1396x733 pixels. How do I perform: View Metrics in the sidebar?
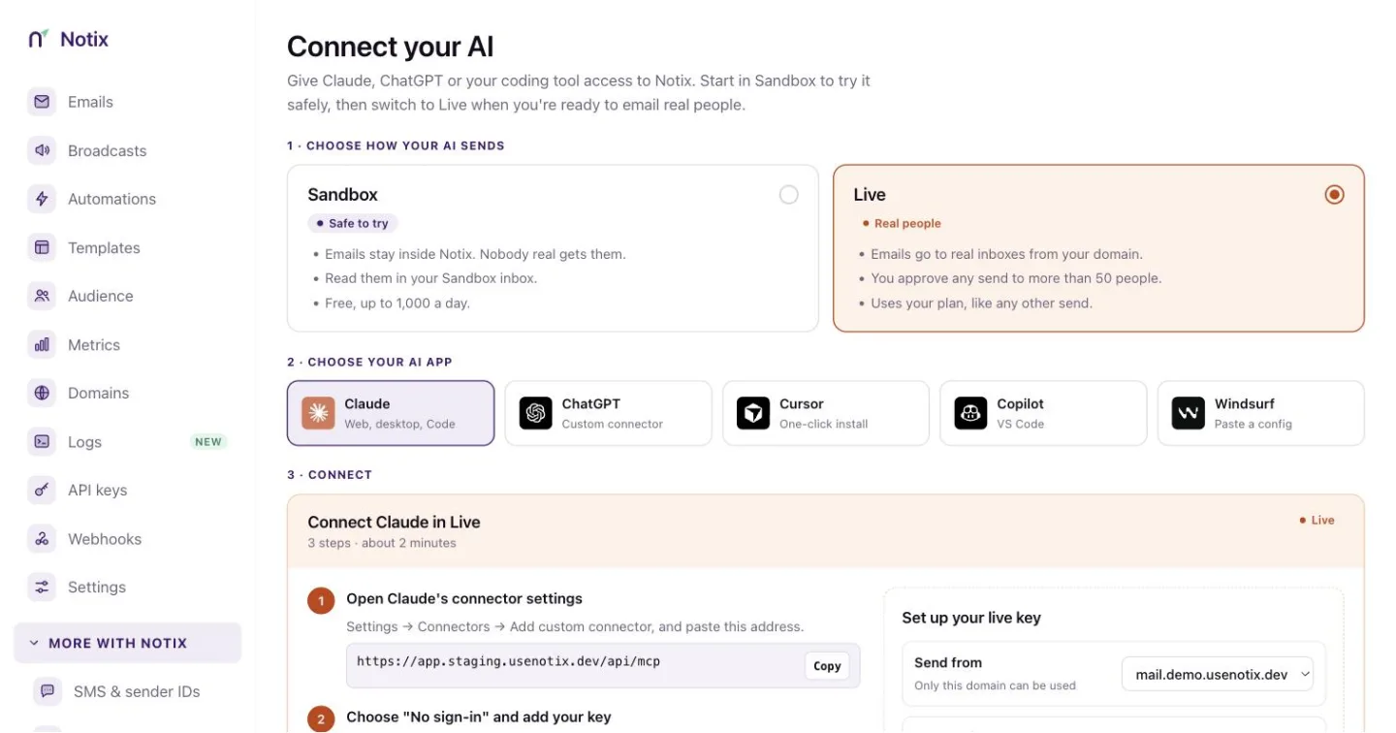[x=128, y=344]
